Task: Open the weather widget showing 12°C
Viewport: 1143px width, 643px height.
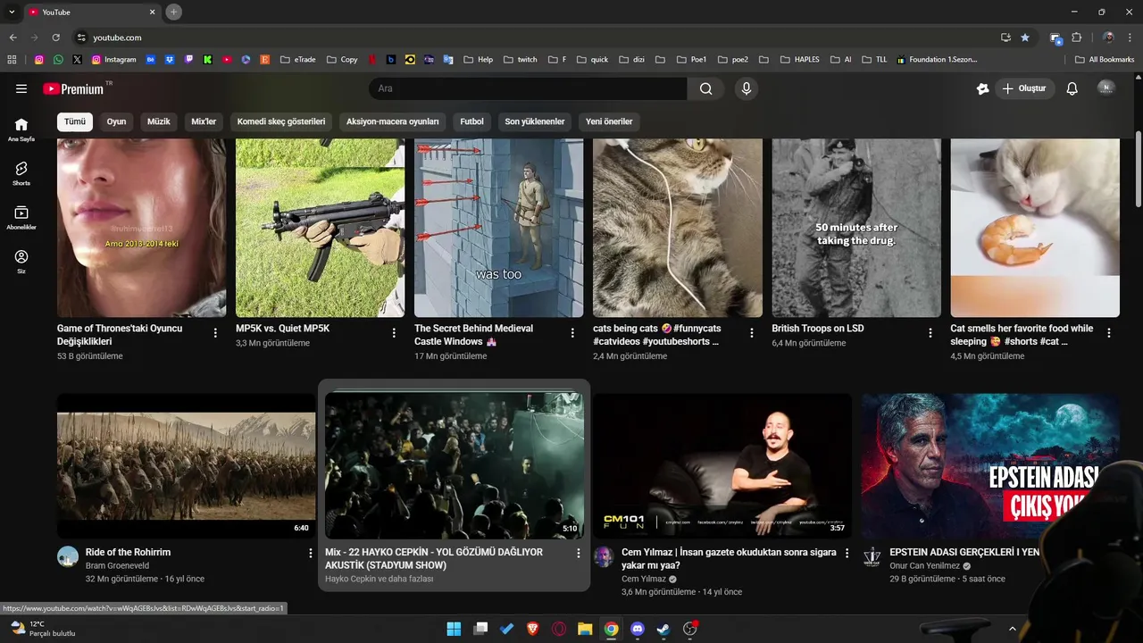Action: pyautogui.click(x=42, y=629)
